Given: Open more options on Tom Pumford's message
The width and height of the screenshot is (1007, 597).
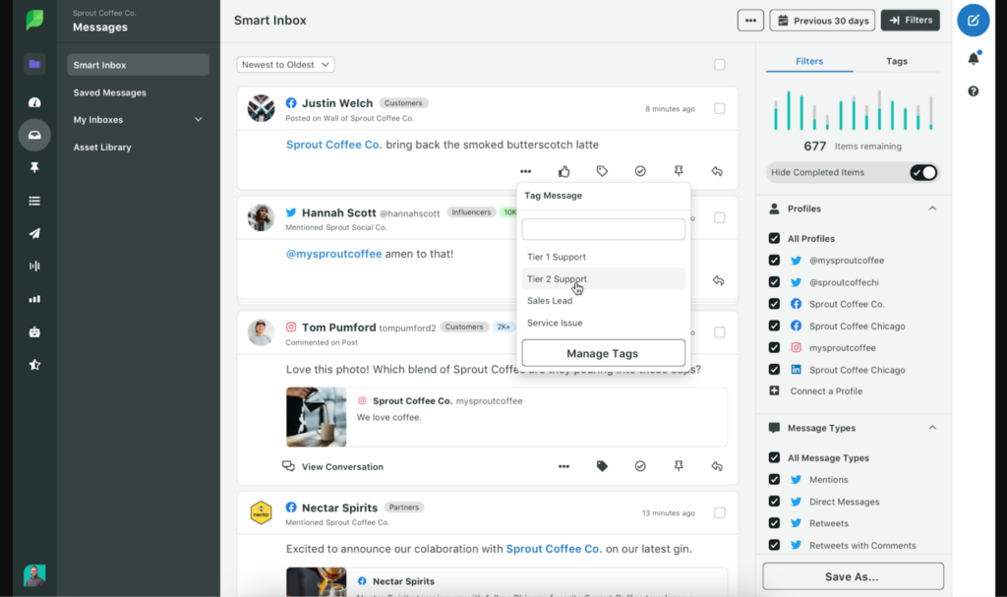Looking at the screenshot, I should 563,466.
